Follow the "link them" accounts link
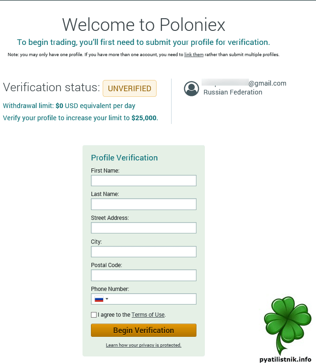This screenshot has height=363, width=316. pos(194,55)
